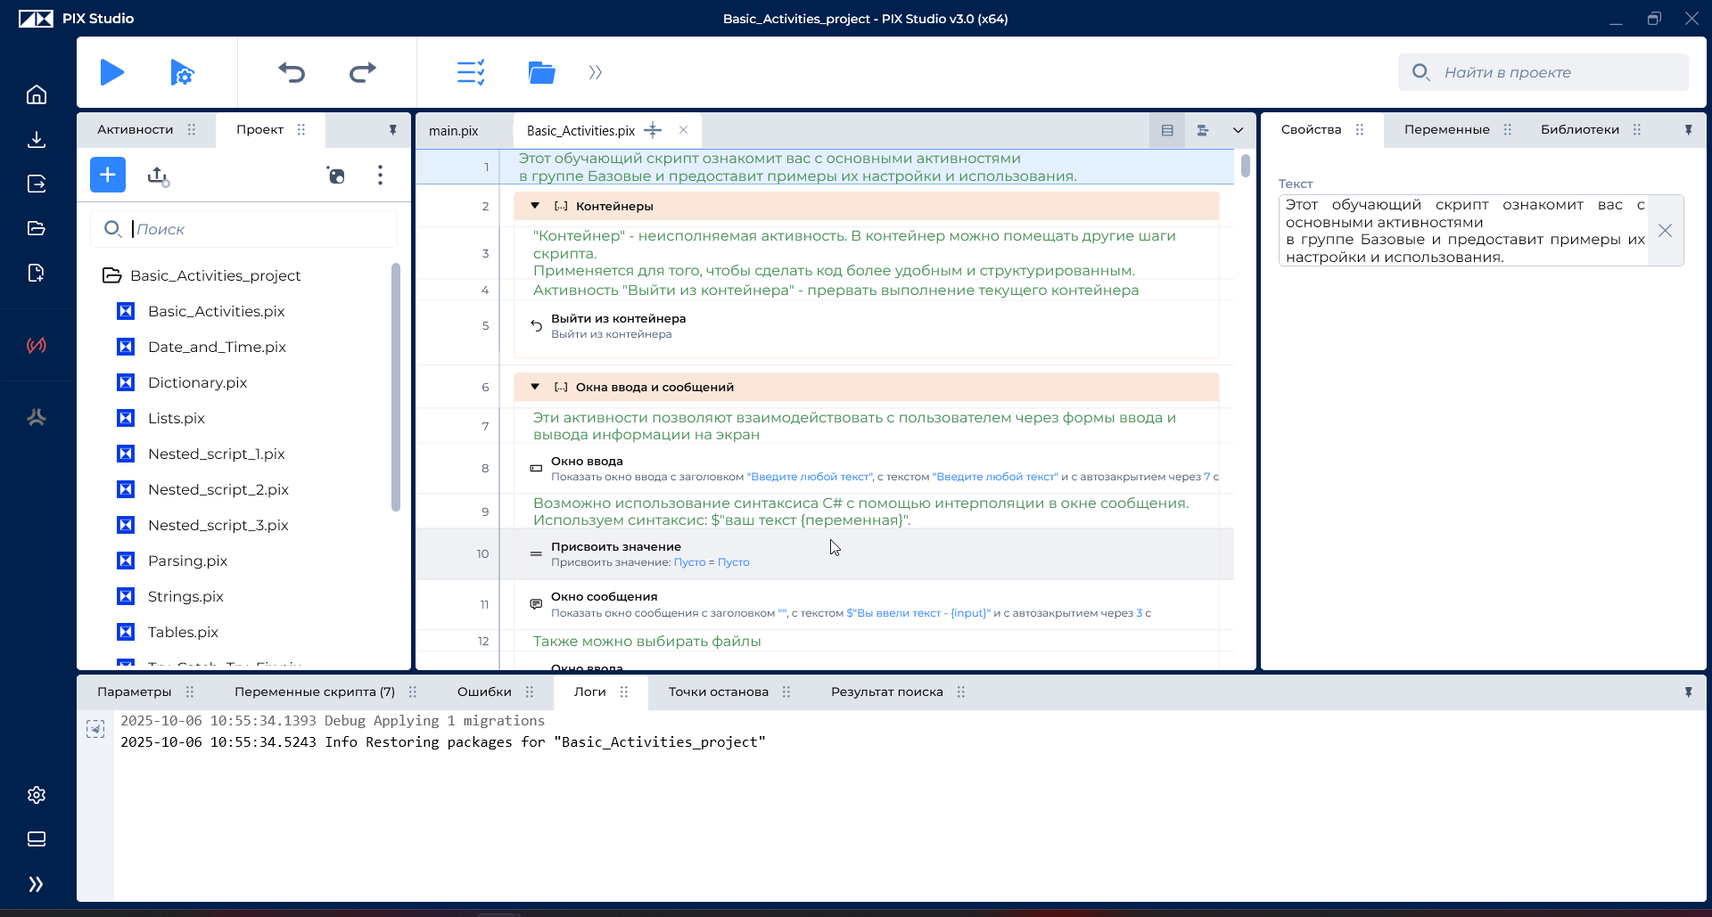Click the export arrow-box icon in the sidebar

pyautogui.click(x=37, y=184)
